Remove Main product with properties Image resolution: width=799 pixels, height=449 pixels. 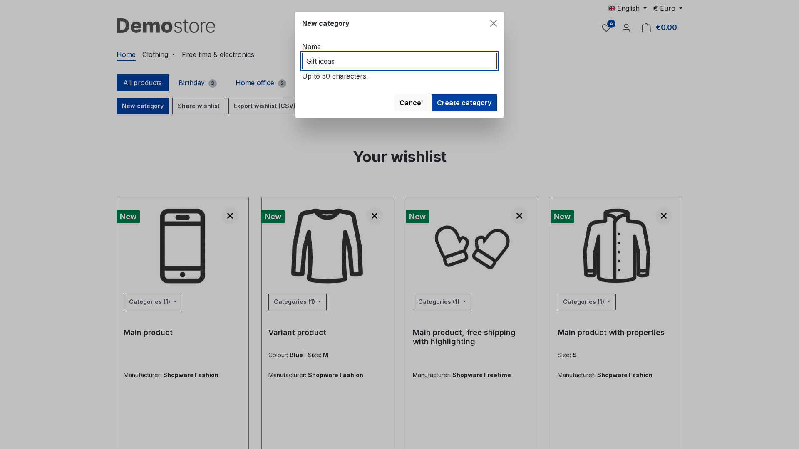click(664, 216)
